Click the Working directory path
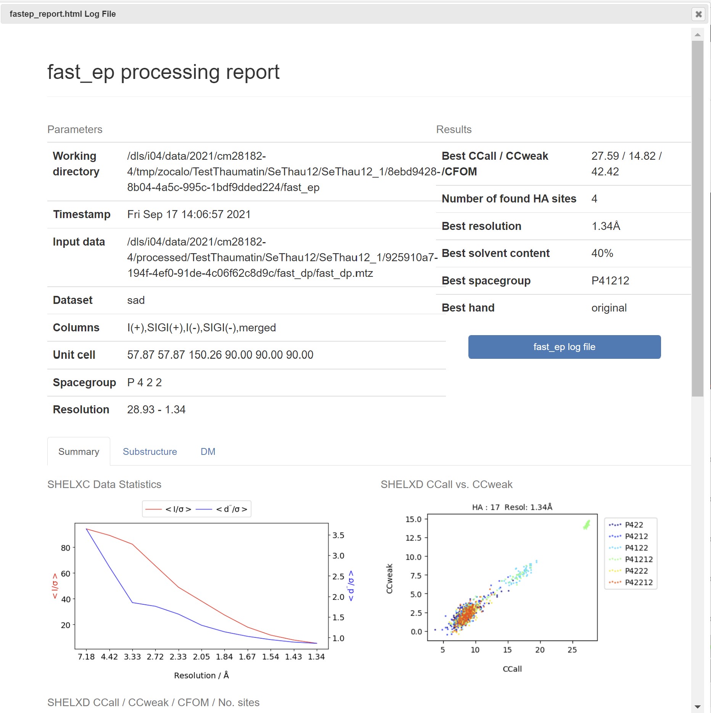This screenshot has height=713, width=711. pyautogui.click(x=284, y=172)
